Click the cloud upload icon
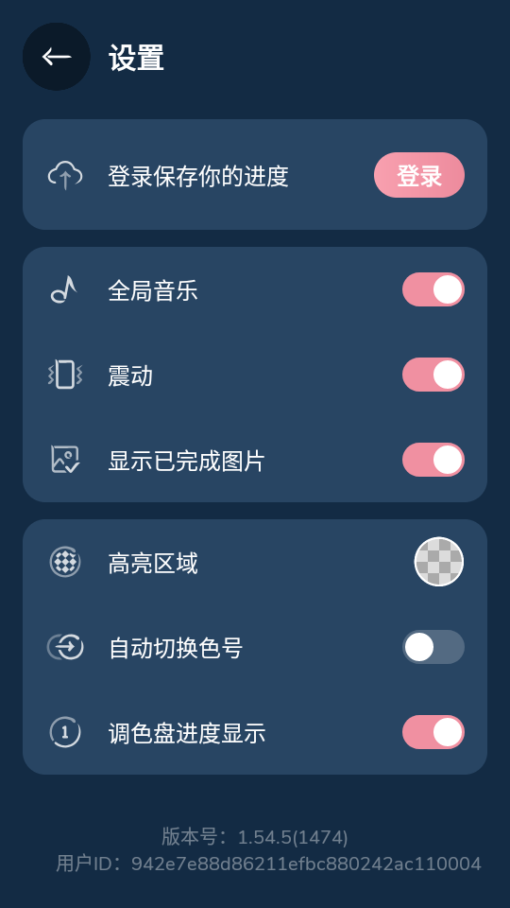This screenshot has height=908, width=510. pos(65,175)
